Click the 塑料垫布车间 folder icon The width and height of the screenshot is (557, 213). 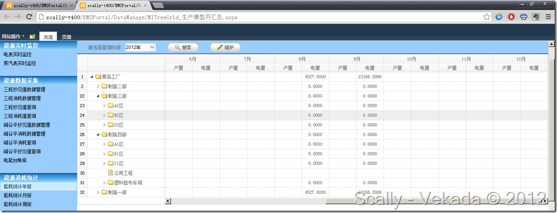110,183
